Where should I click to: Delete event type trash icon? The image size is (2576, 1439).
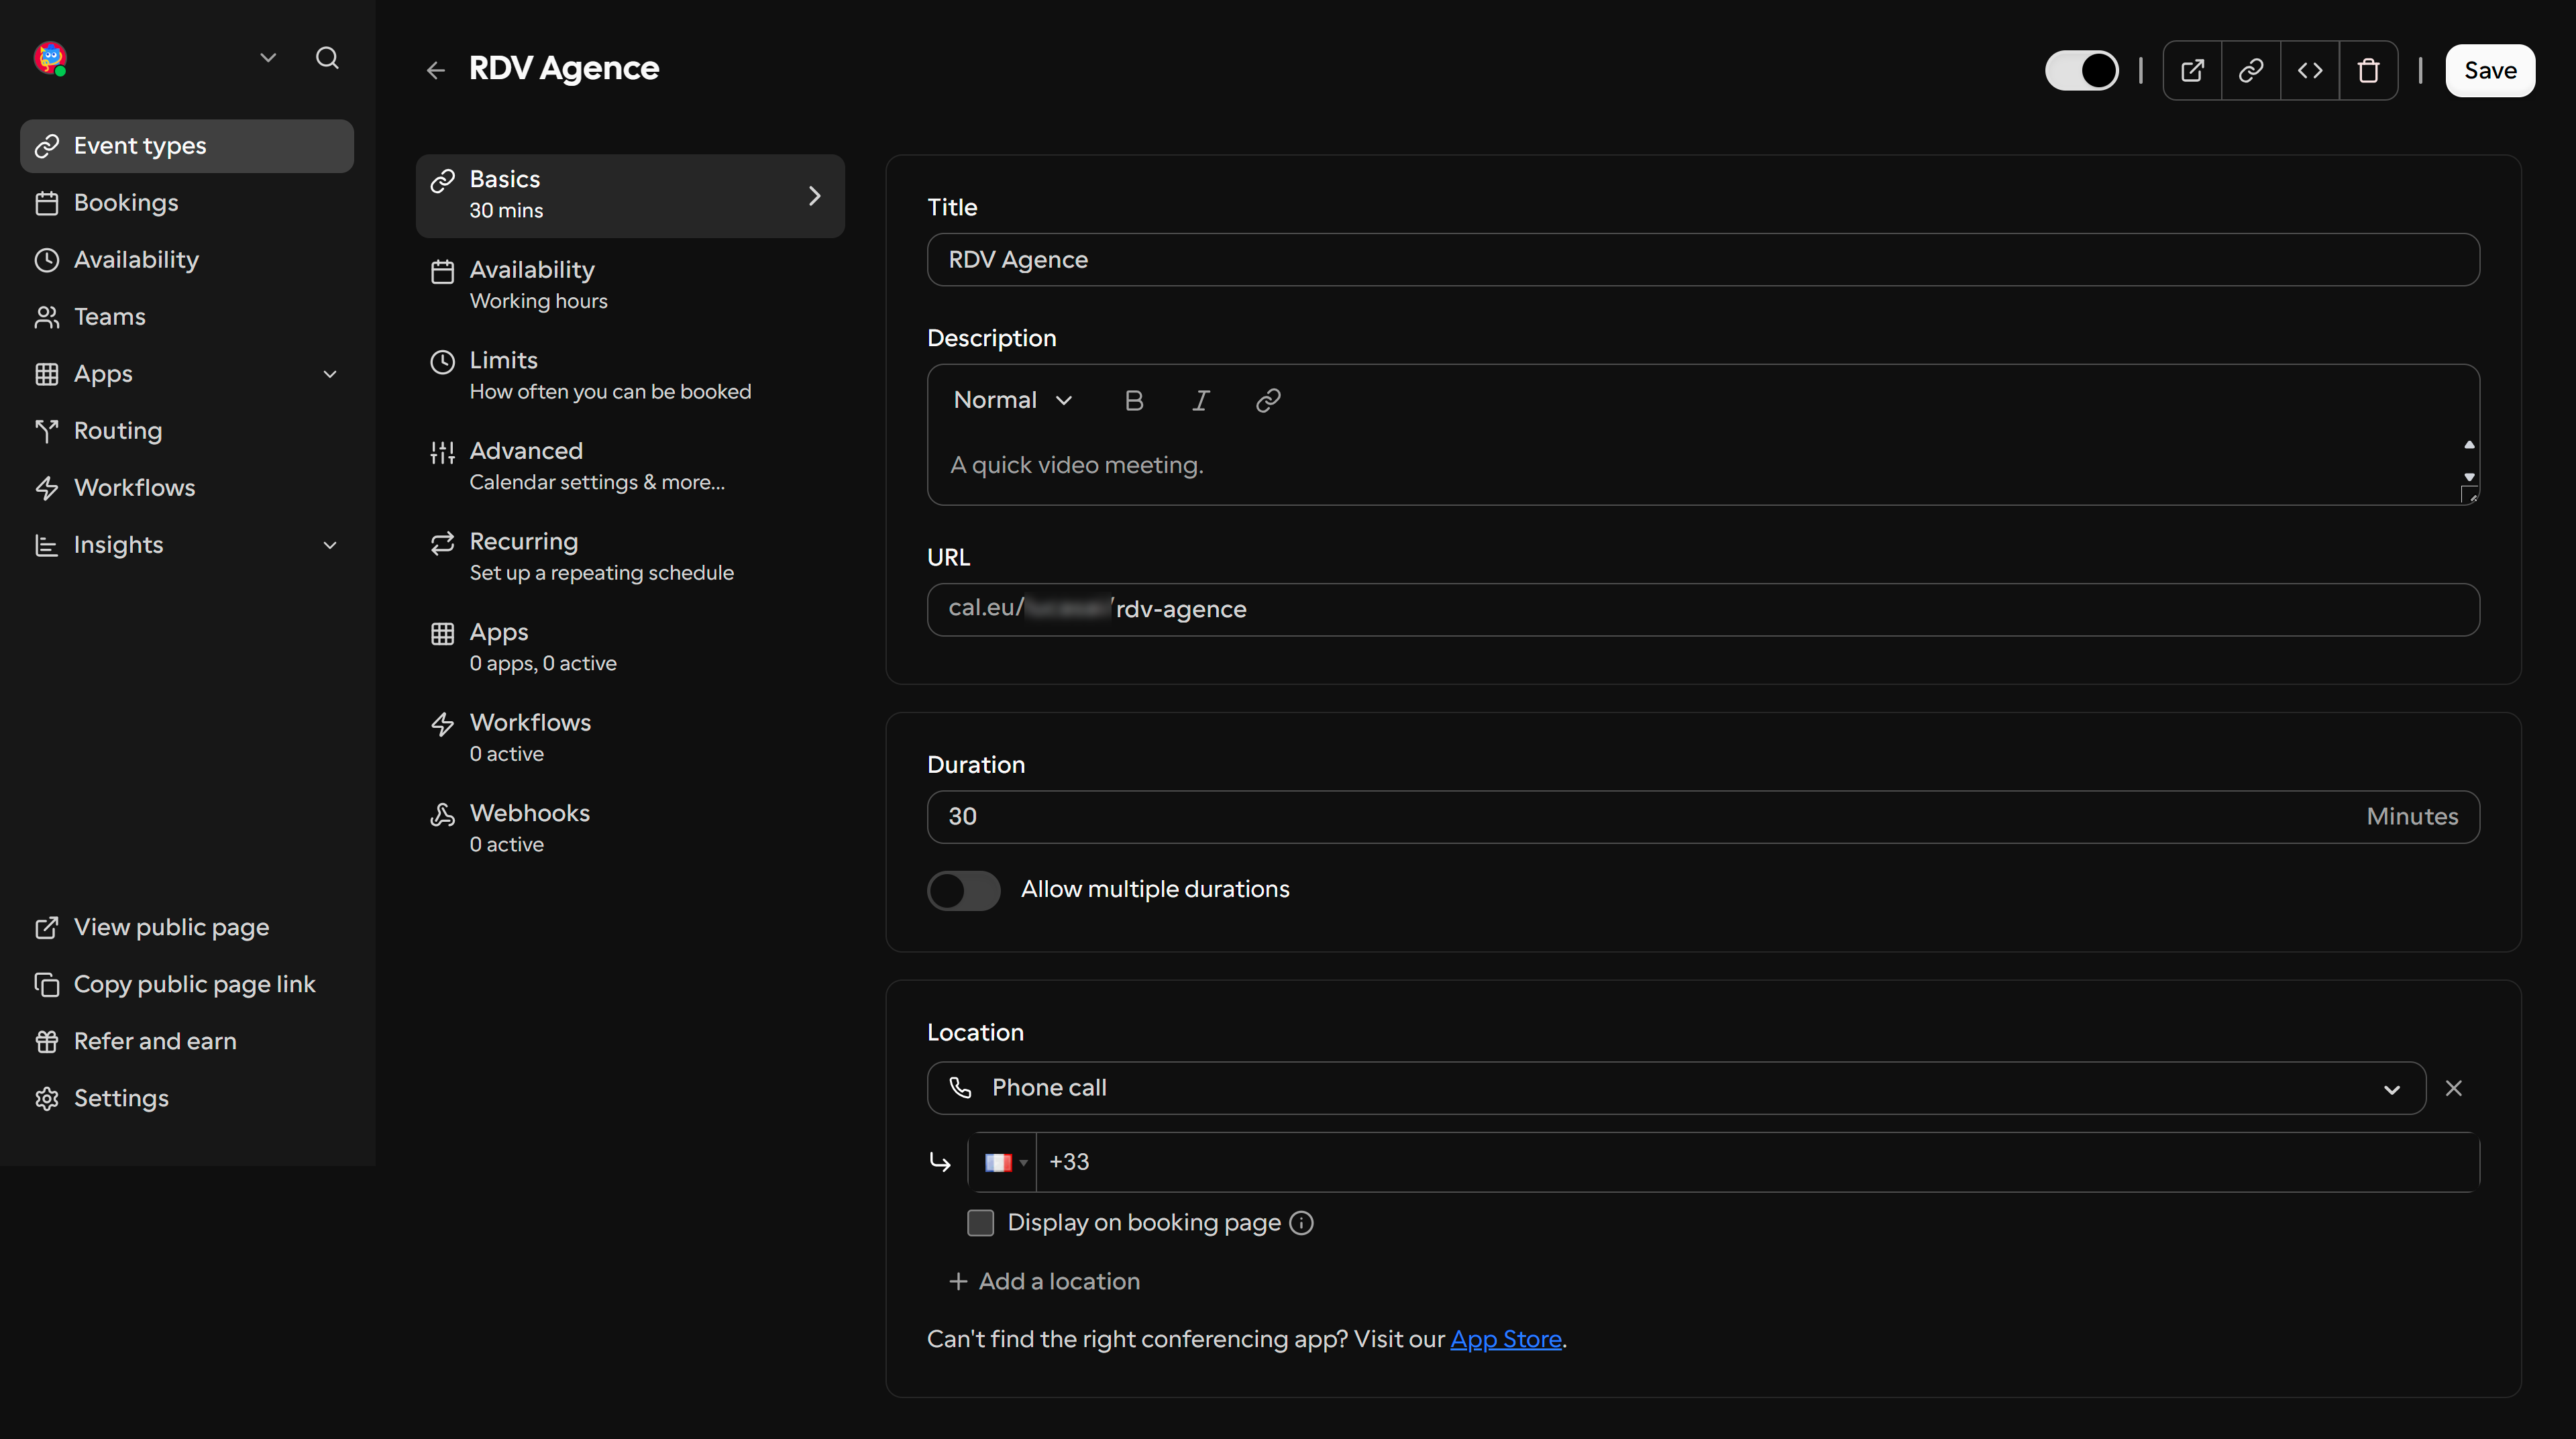pyautogui.click(x=2368, y=70)
